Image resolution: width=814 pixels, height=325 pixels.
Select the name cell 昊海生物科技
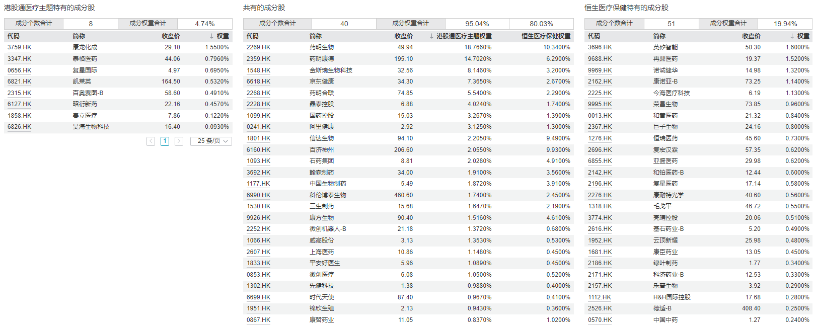(91, 127)
